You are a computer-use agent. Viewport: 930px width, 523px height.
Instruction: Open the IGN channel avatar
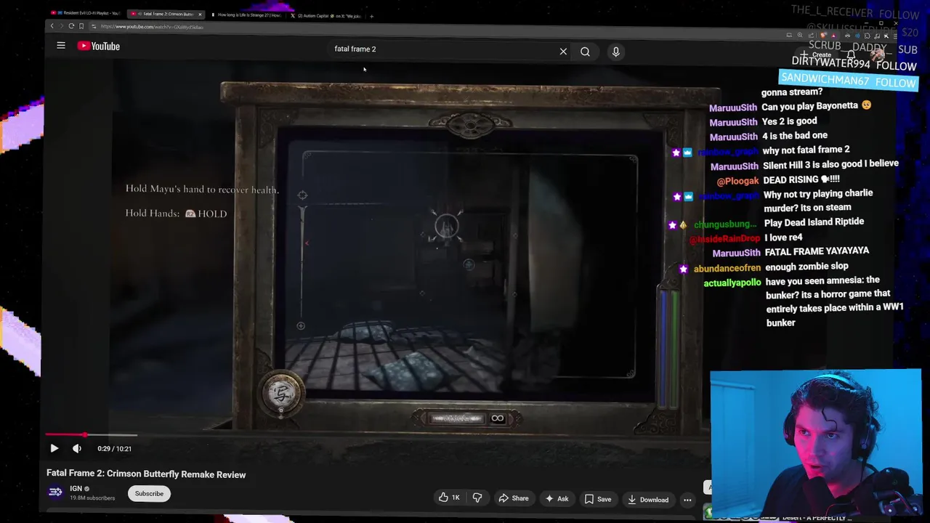(55, 492)
